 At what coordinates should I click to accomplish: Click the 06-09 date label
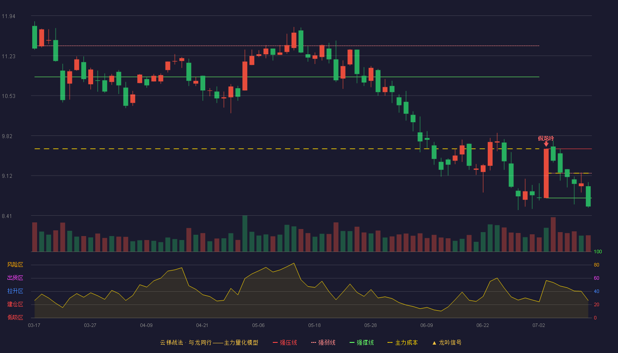point(426,325)
